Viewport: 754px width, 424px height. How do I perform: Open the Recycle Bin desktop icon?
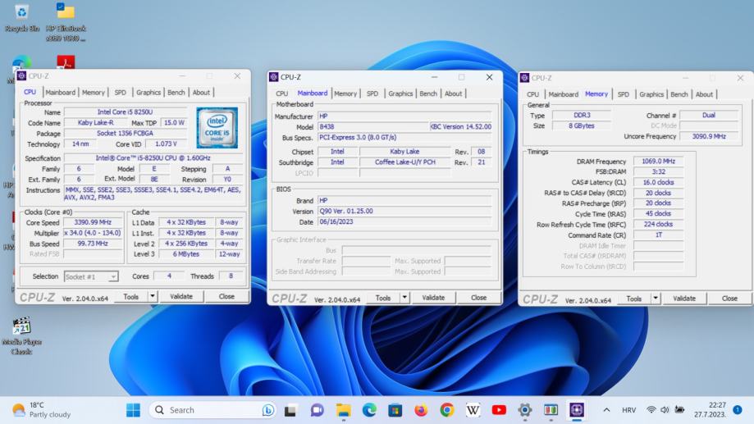pos(21,12)
